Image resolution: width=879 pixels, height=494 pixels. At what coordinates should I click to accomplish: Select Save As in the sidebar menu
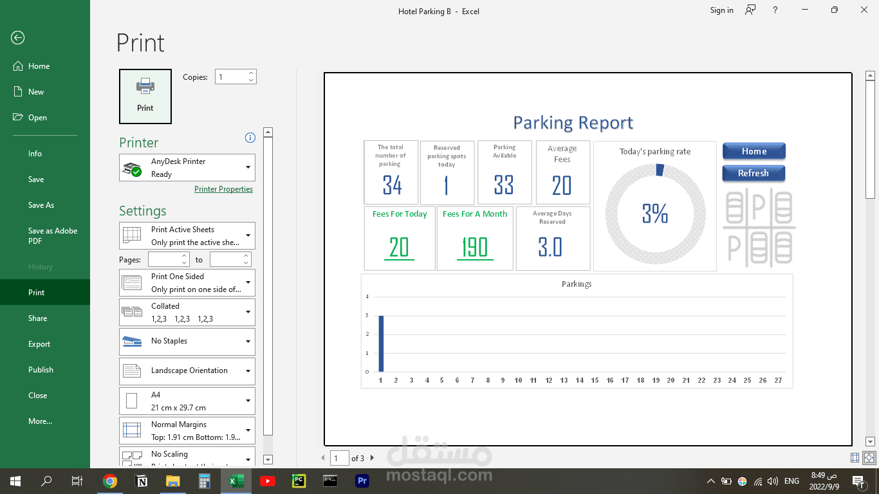click(x=41, y=205)
